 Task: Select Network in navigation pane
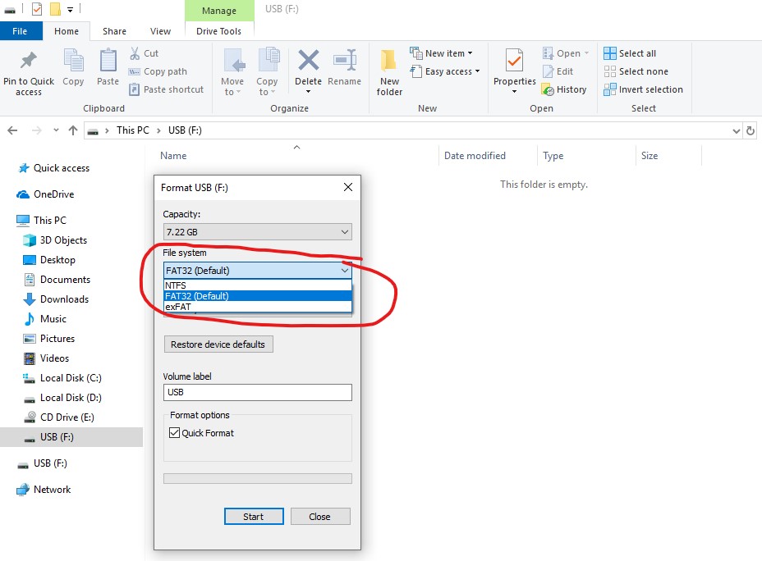coord(44,489)
